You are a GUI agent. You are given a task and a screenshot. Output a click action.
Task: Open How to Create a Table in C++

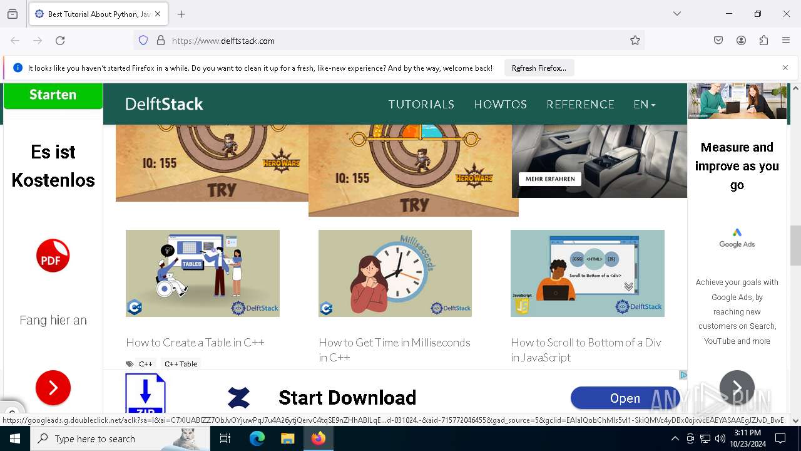195,343
